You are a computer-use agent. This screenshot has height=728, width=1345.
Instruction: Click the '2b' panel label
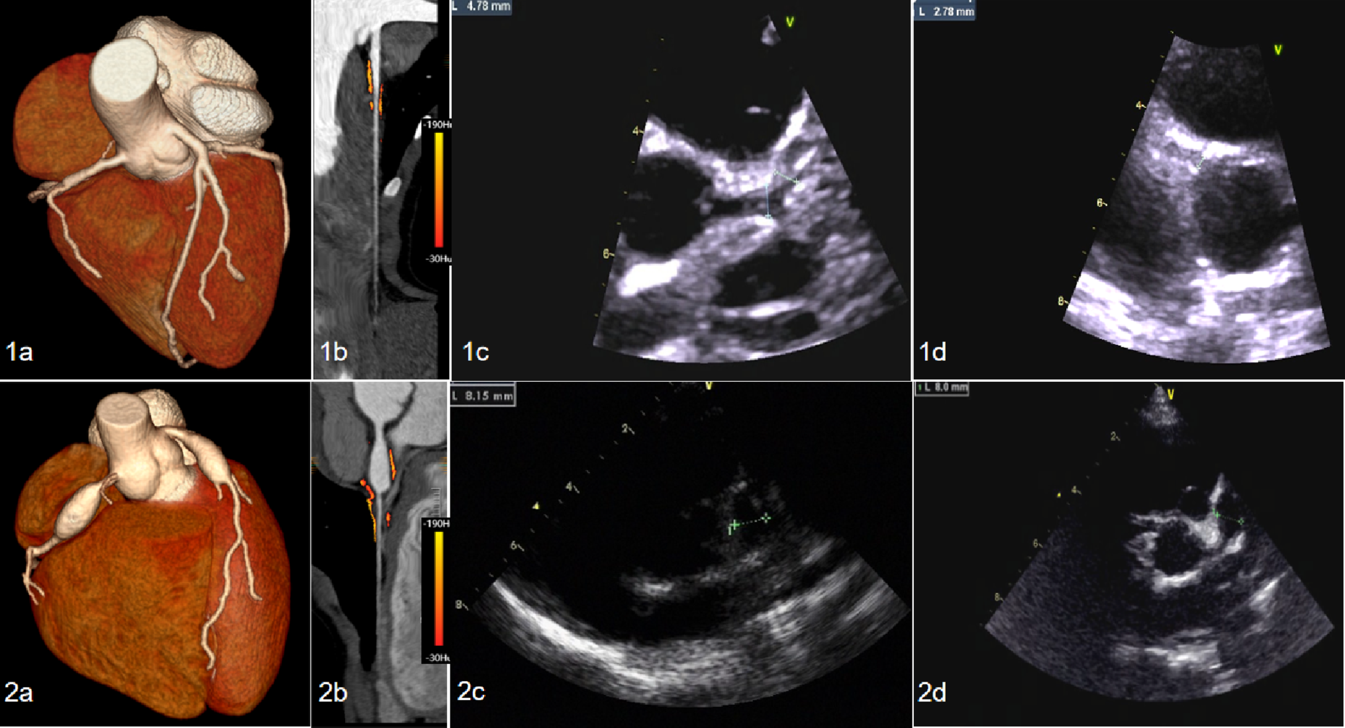click(x=332, y=692)
